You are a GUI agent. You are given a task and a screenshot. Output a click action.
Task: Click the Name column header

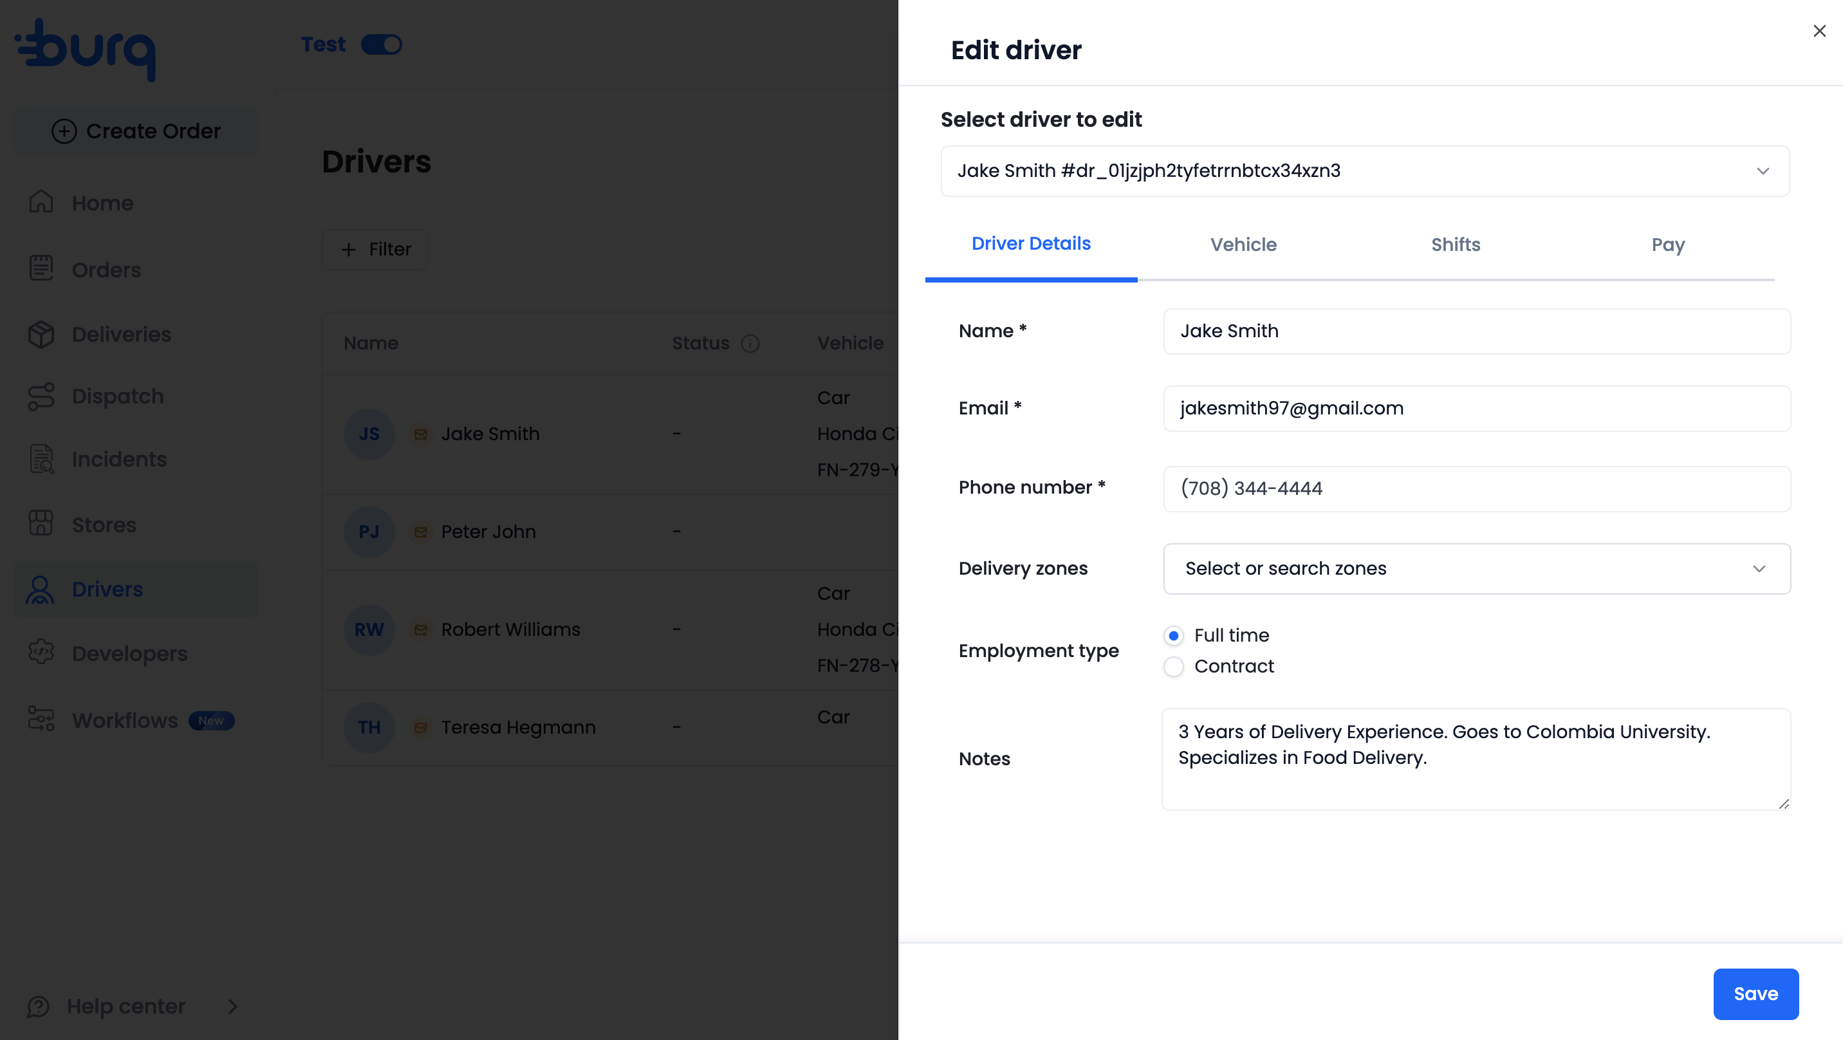pyautogui.click(x=371, y=343)
